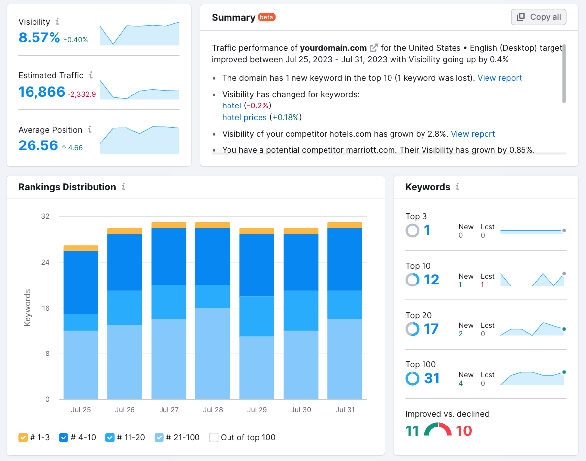Click the "Copy all" button
Screen dimensions: 586x461
(538, 17)
